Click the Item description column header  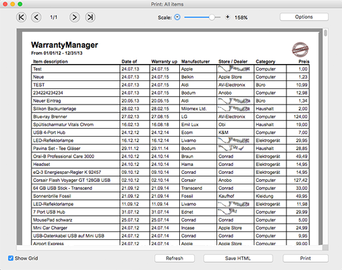click(50, 61)
